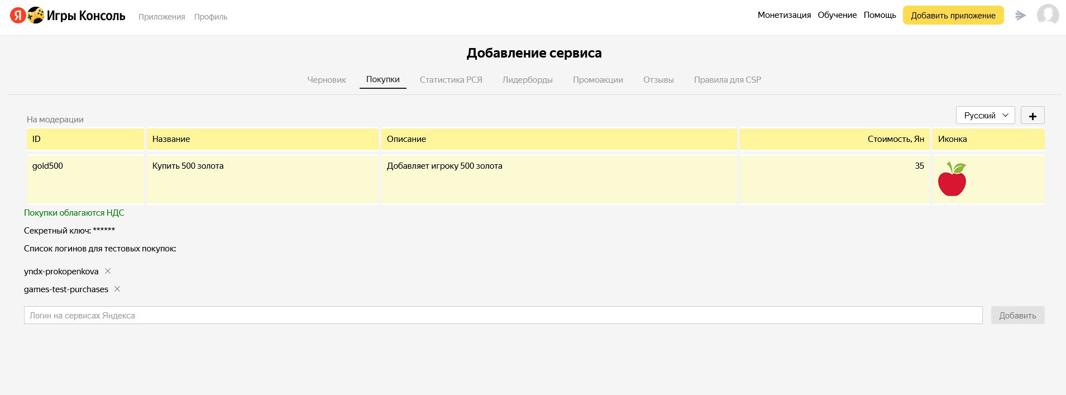Expand the Русский language dropdown
The height and width of the screenshot is (395, 1066).
point(985,116)
